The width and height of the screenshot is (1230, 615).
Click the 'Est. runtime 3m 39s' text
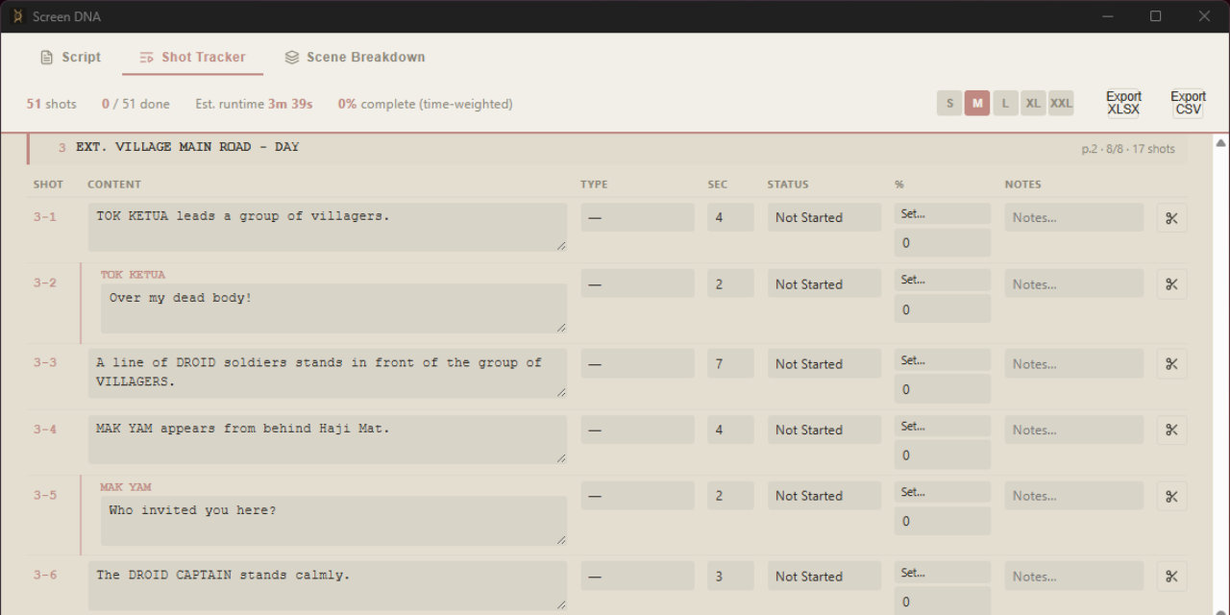pos(254,104)
